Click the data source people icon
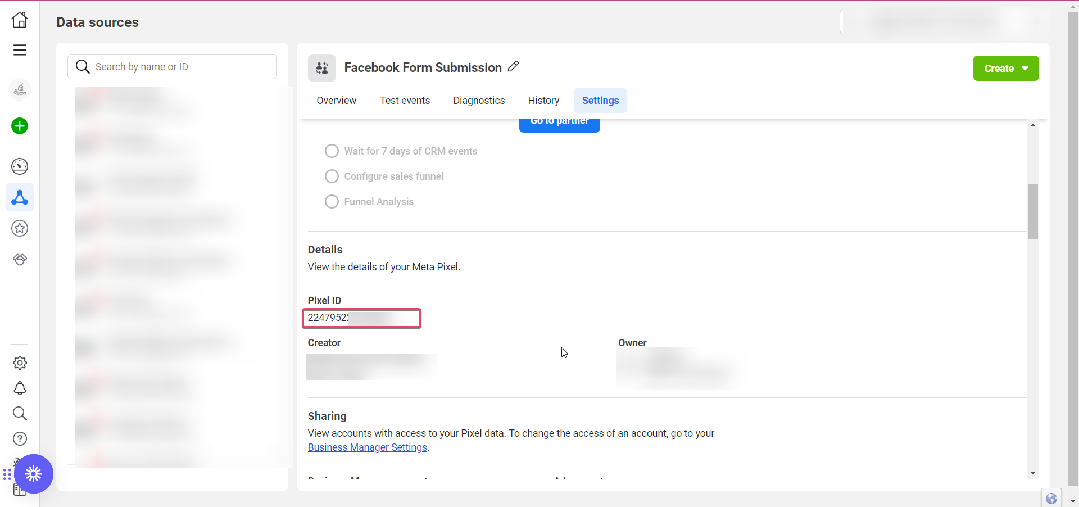Screen dimensions: 1079x507 click(x=322, y=68)
